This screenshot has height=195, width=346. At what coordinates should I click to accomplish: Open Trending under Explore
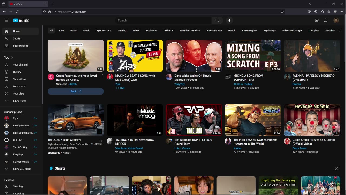[21, 186]
